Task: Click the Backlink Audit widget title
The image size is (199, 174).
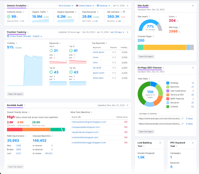Action: [x=15, y=105]
